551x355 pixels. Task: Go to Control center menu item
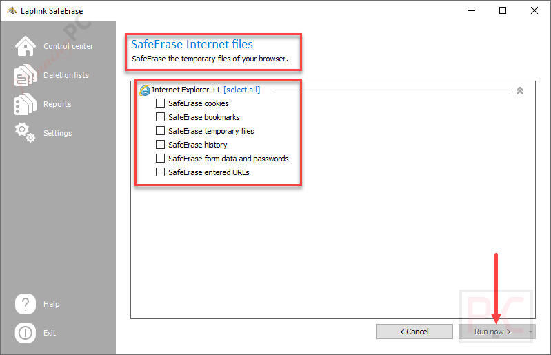[68, 46]
